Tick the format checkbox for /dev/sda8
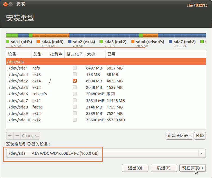 click(x=75, y=107)
